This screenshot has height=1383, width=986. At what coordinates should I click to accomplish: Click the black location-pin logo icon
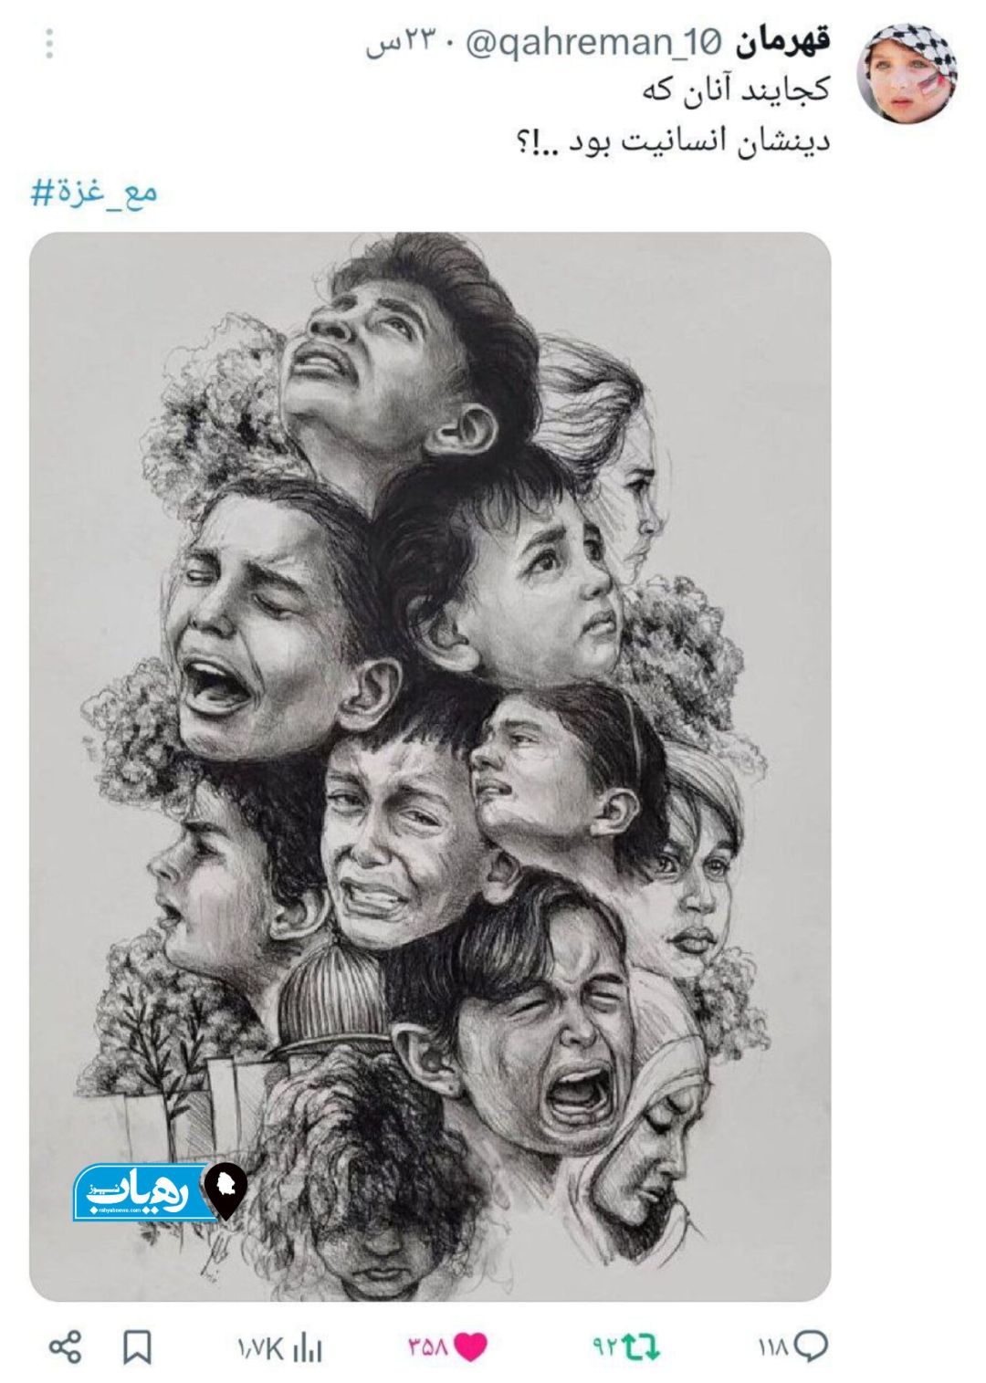(226, 1190)
